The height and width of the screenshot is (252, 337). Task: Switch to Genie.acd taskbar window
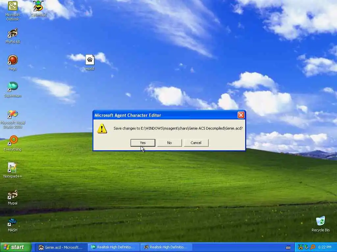[61, 247]
